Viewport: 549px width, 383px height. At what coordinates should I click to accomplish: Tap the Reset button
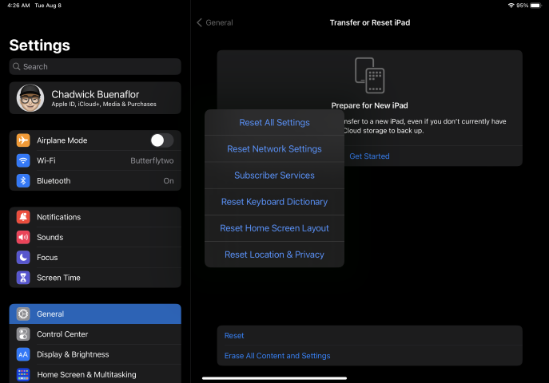pyautogui.click(x=370, y=336)
